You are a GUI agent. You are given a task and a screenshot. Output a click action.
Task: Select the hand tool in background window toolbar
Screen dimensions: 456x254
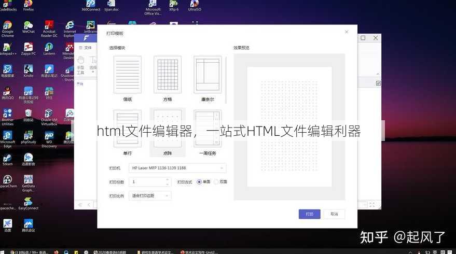tap(80, 66)
